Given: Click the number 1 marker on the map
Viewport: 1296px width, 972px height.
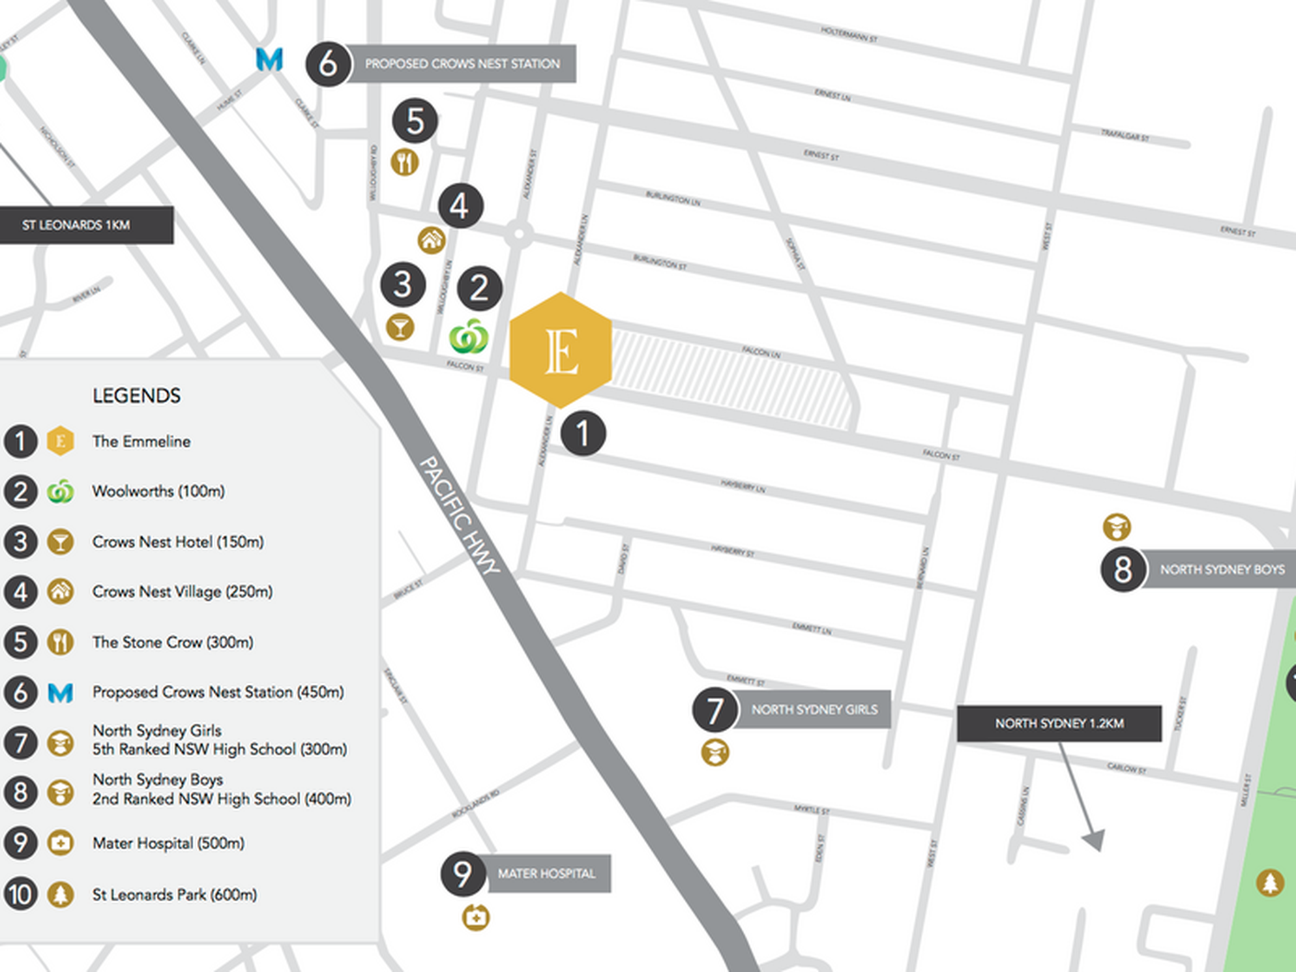Looking at the screenshot, I should coord(583,434).
